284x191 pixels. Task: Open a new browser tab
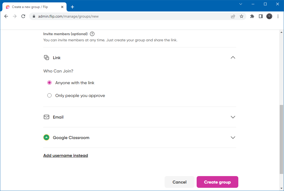click(72, 7)
